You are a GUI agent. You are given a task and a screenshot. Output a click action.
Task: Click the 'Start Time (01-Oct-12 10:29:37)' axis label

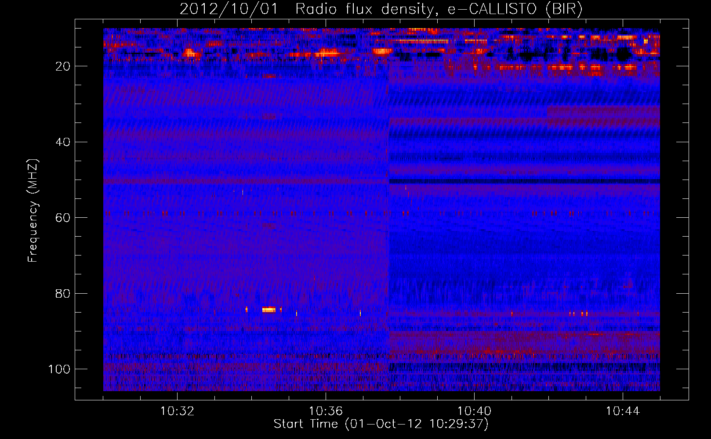coord(381,424)
